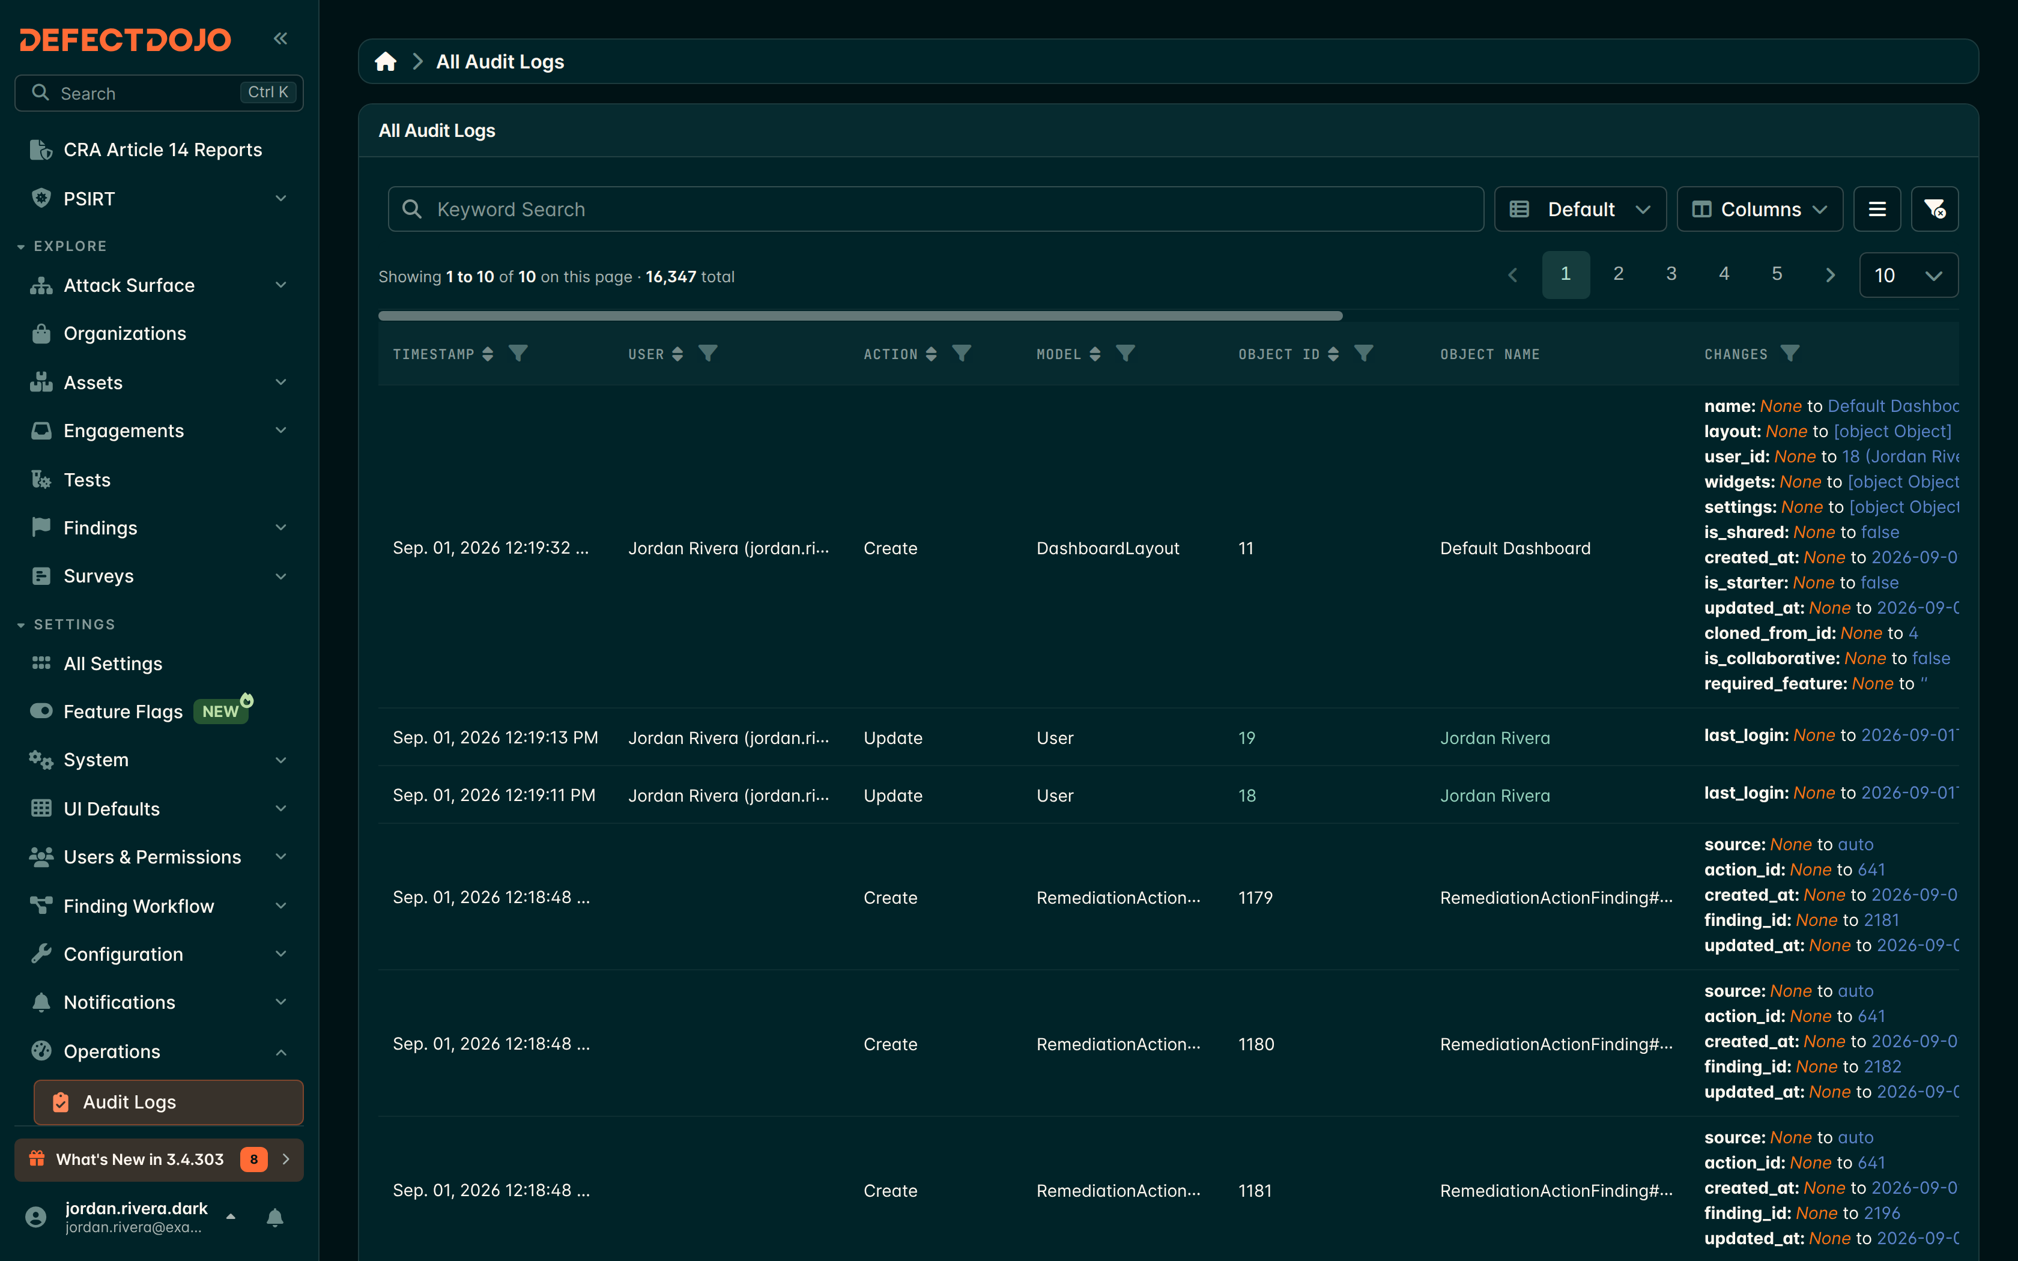2018x1261 pixels.
Task: Filter the User column
Action: coord(708,354)
